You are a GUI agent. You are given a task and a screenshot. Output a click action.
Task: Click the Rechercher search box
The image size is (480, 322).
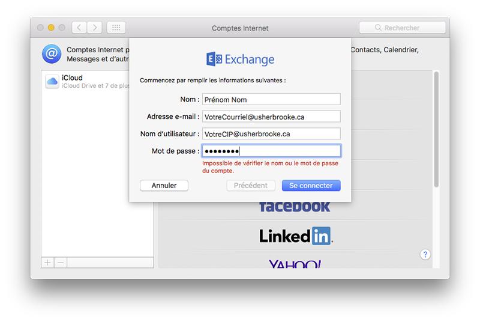(x=402, y=28)
